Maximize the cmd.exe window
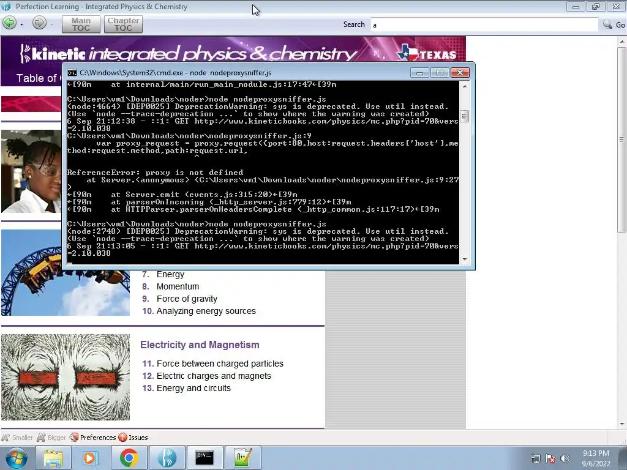The width and height of the screenshot is (627, 470). click(x=440, y=73)
